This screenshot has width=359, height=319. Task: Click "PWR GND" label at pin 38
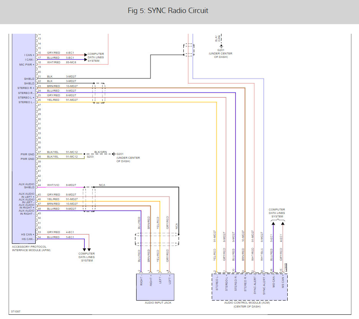coord(27,159)
